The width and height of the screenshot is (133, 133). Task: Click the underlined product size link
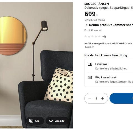point(132,8)
